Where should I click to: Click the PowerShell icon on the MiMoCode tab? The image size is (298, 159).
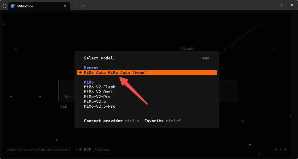(x=13, y=6)
